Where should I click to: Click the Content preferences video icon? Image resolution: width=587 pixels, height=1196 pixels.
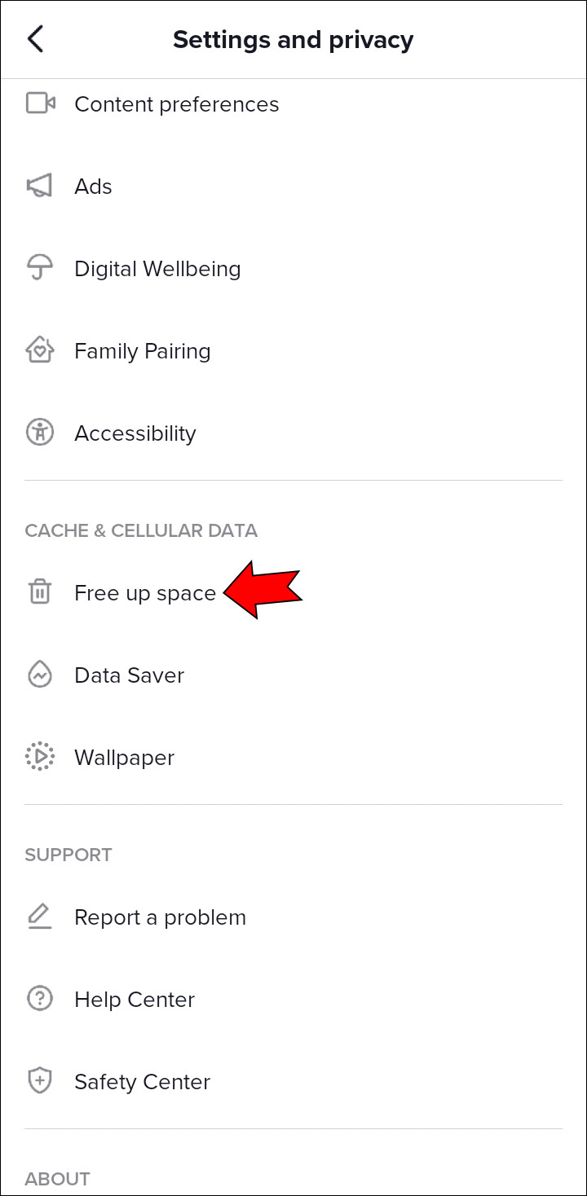coord(40,103)
